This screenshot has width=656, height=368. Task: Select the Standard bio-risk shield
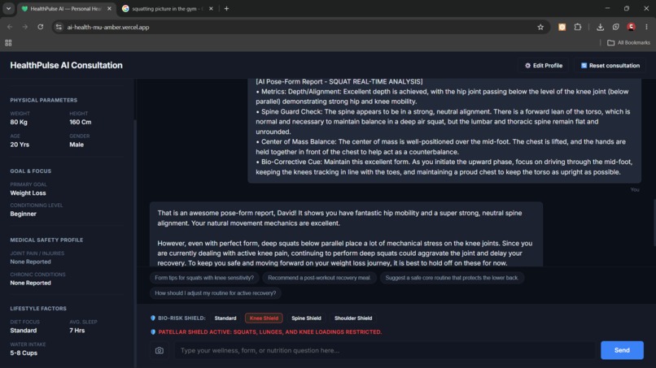coord(225,318)
